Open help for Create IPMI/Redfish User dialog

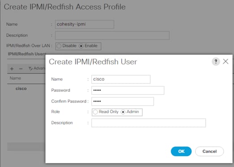coord(216,61)
